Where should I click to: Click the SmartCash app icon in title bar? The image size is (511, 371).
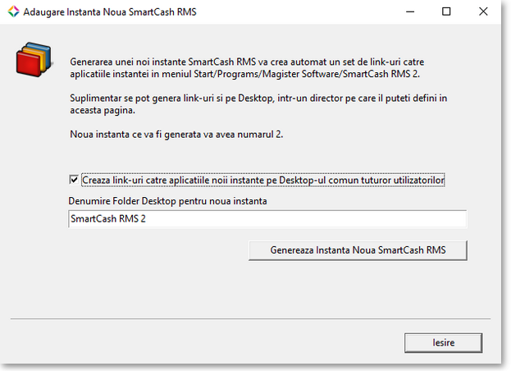(x=13, y=11)
